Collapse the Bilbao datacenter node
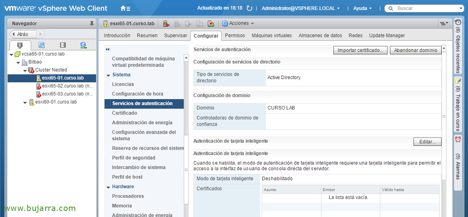468x217 pixels. pos(18,63)
